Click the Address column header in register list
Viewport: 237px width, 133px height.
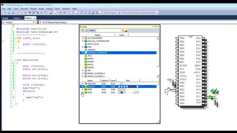coord(105,81)
